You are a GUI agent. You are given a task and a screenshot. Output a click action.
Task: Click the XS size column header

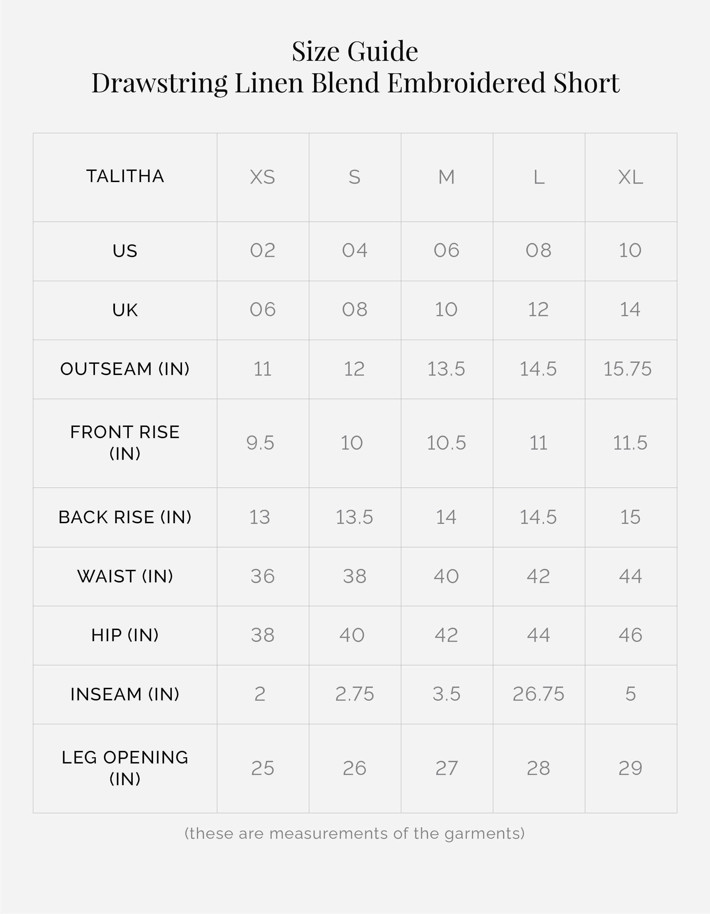262,177
